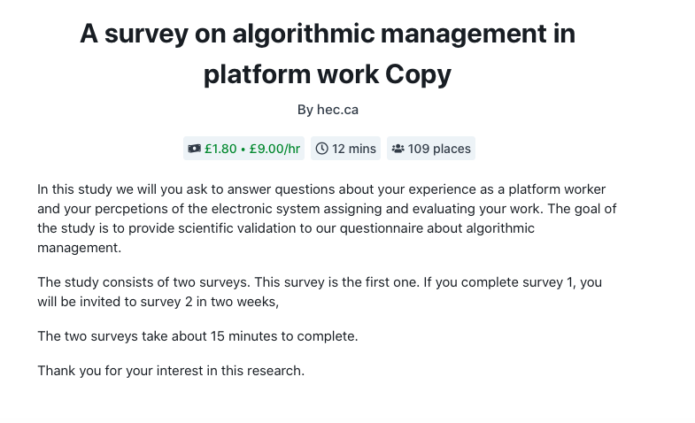Click the word management ending first paragraph
This screenshot has width=695, height=423.
tap(79, 248)
